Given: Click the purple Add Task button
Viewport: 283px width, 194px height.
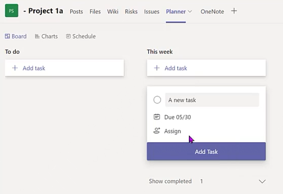Looking at the screenshot, I should pos(206,152).
